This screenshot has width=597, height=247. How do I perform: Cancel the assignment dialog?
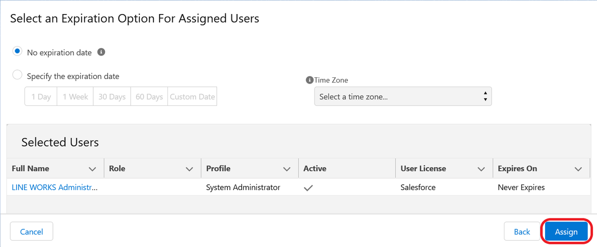32,231
